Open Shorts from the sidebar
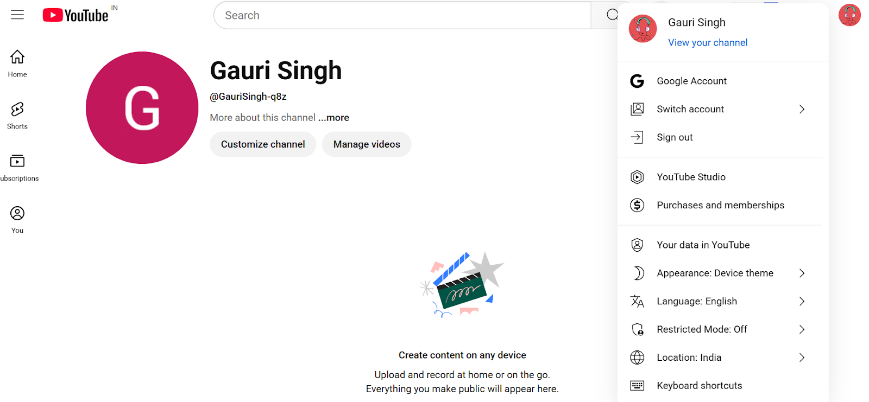Screen dimensions: 869x402 17,116
